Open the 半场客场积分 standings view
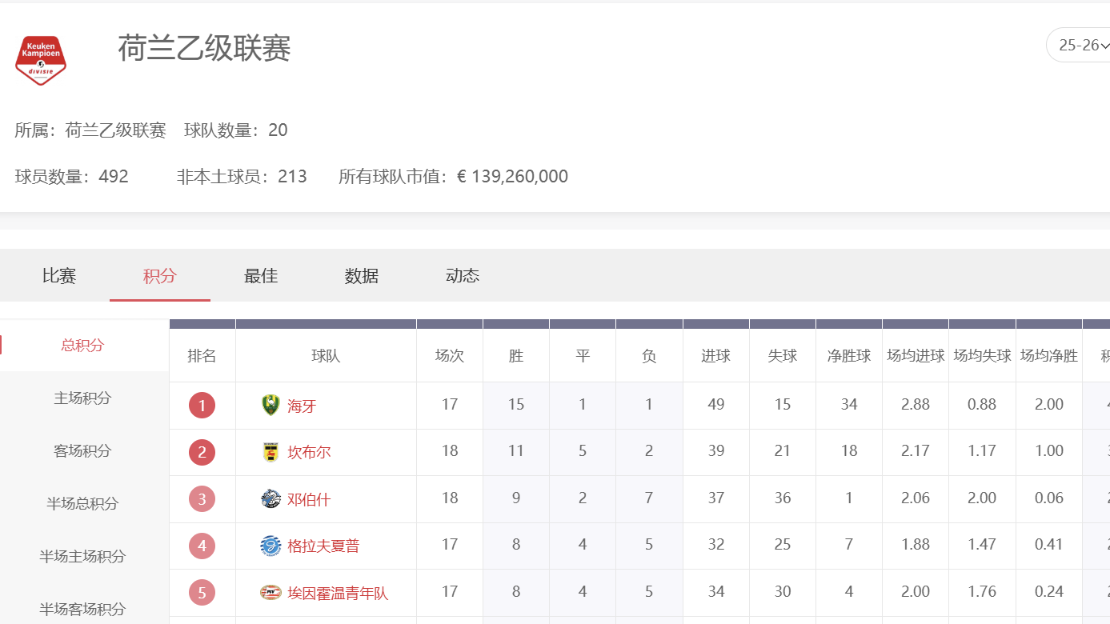 82,609
